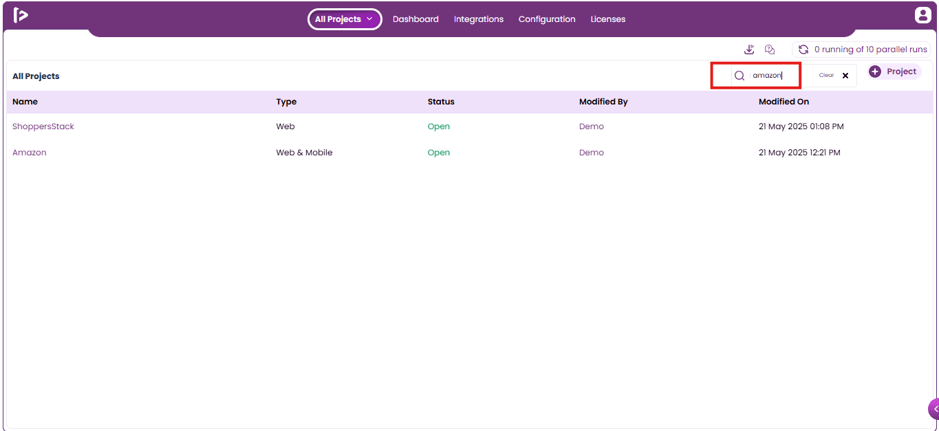Click the Type column header
The height and width of the screenshot is (431, 939).
click(x=286, y=102)
